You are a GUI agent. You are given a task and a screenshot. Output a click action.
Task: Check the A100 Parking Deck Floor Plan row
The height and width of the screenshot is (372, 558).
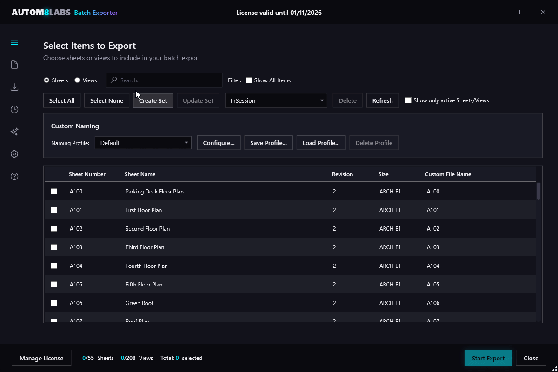click(x=53, y=191)
